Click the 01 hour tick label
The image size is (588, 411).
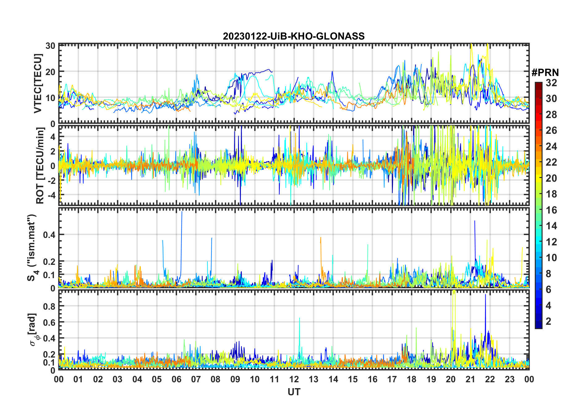[78, 379]
